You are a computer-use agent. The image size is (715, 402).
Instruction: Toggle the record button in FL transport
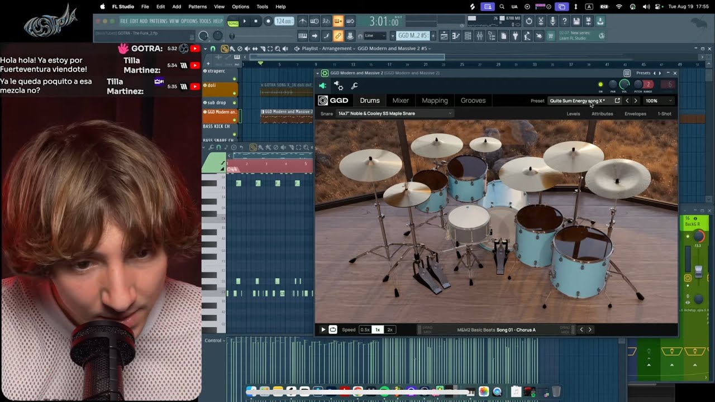point(268,21)
